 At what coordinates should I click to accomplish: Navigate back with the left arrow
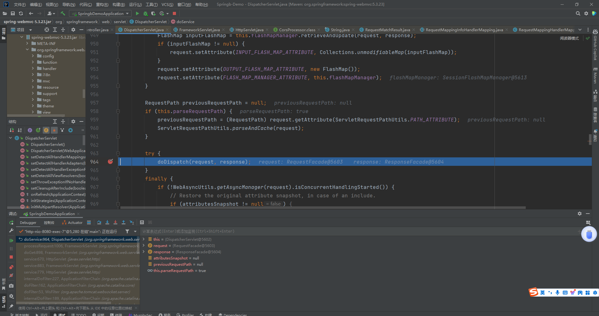coord(31,13)
